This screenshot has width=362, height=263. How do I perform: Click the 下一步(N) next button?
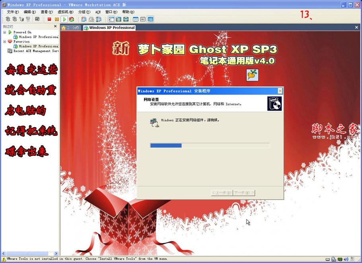click(244, 193)
